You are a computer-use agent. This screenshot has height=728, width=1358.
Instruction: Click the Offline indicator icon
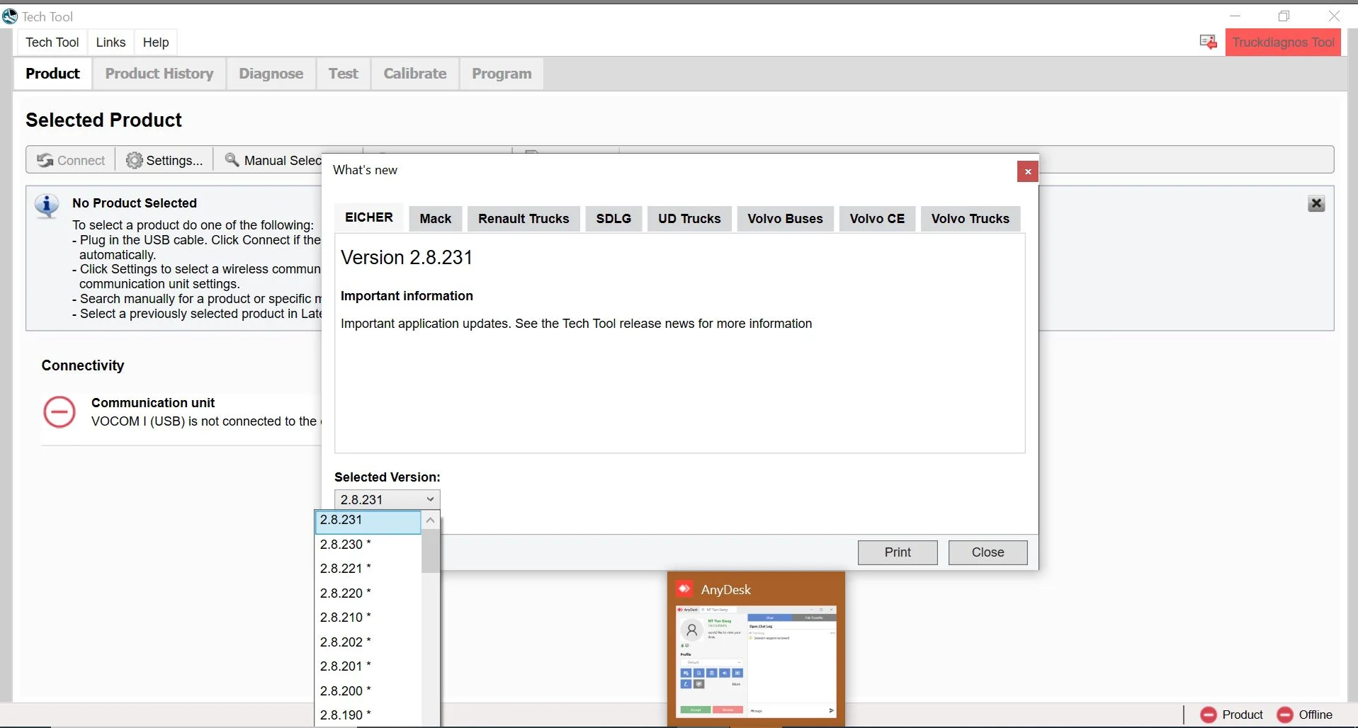(x=1285, y=715)
